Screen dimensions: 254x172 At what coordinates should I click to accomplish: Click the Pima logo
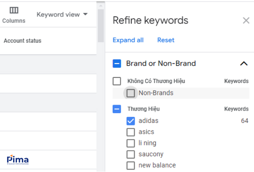tap(18, 160)
